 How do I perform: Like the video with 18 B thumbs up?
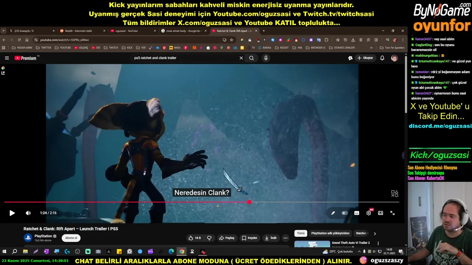[x=194, y=238]
